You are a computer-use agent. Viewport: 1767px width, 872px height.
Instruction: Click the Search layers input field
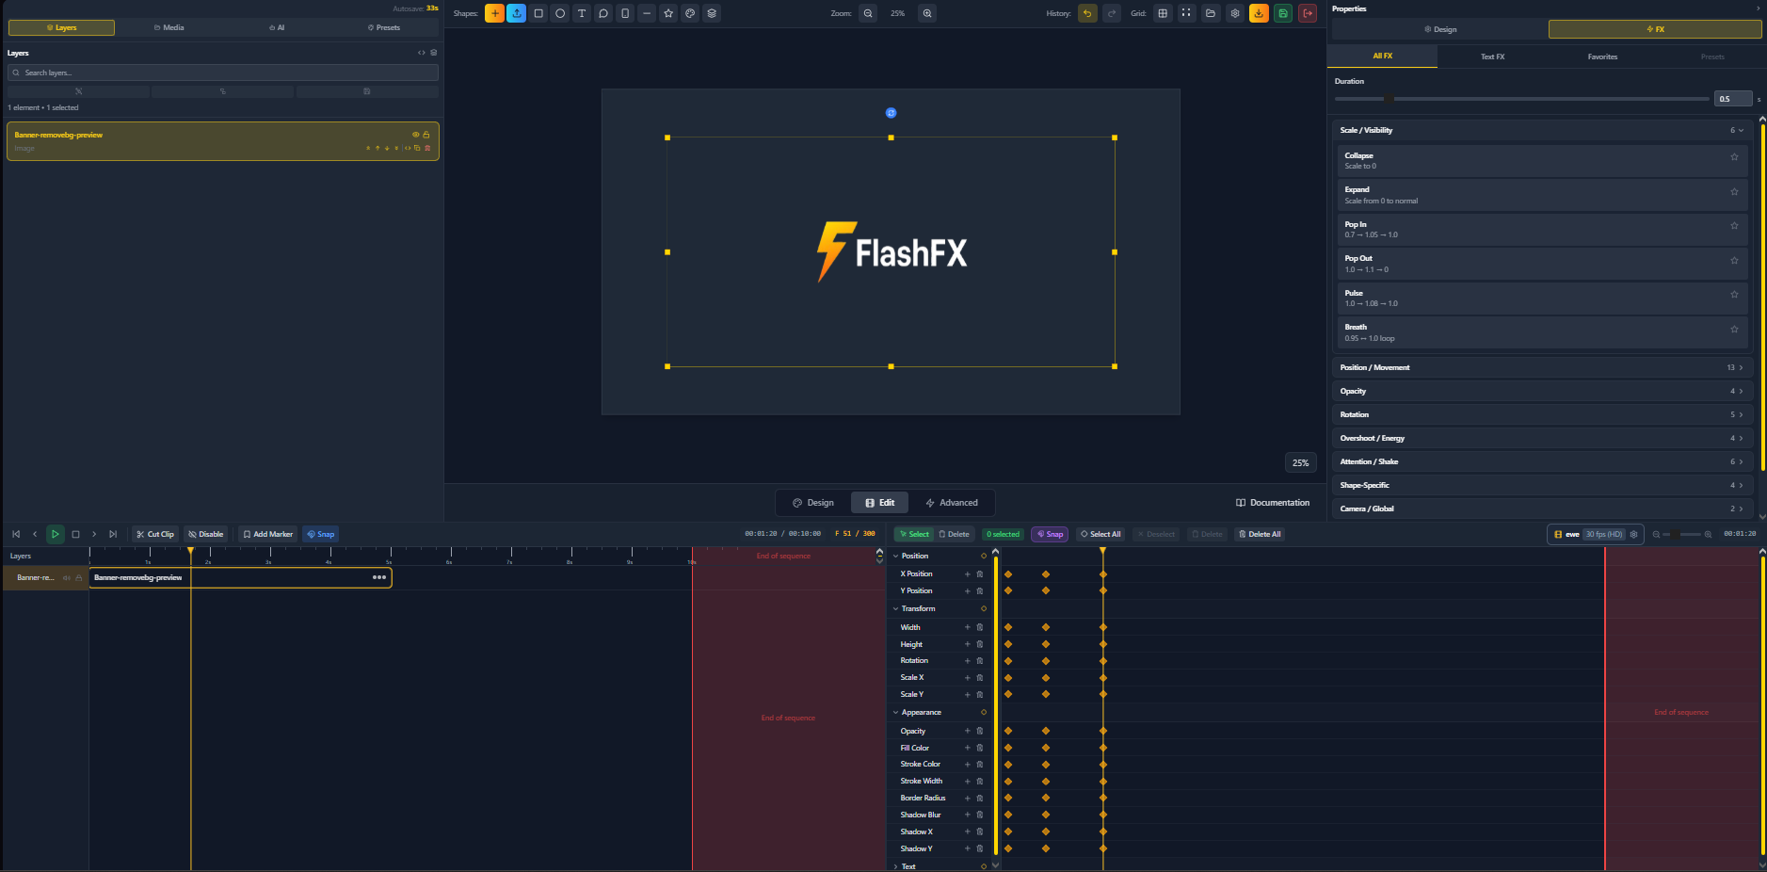point(223,73)
